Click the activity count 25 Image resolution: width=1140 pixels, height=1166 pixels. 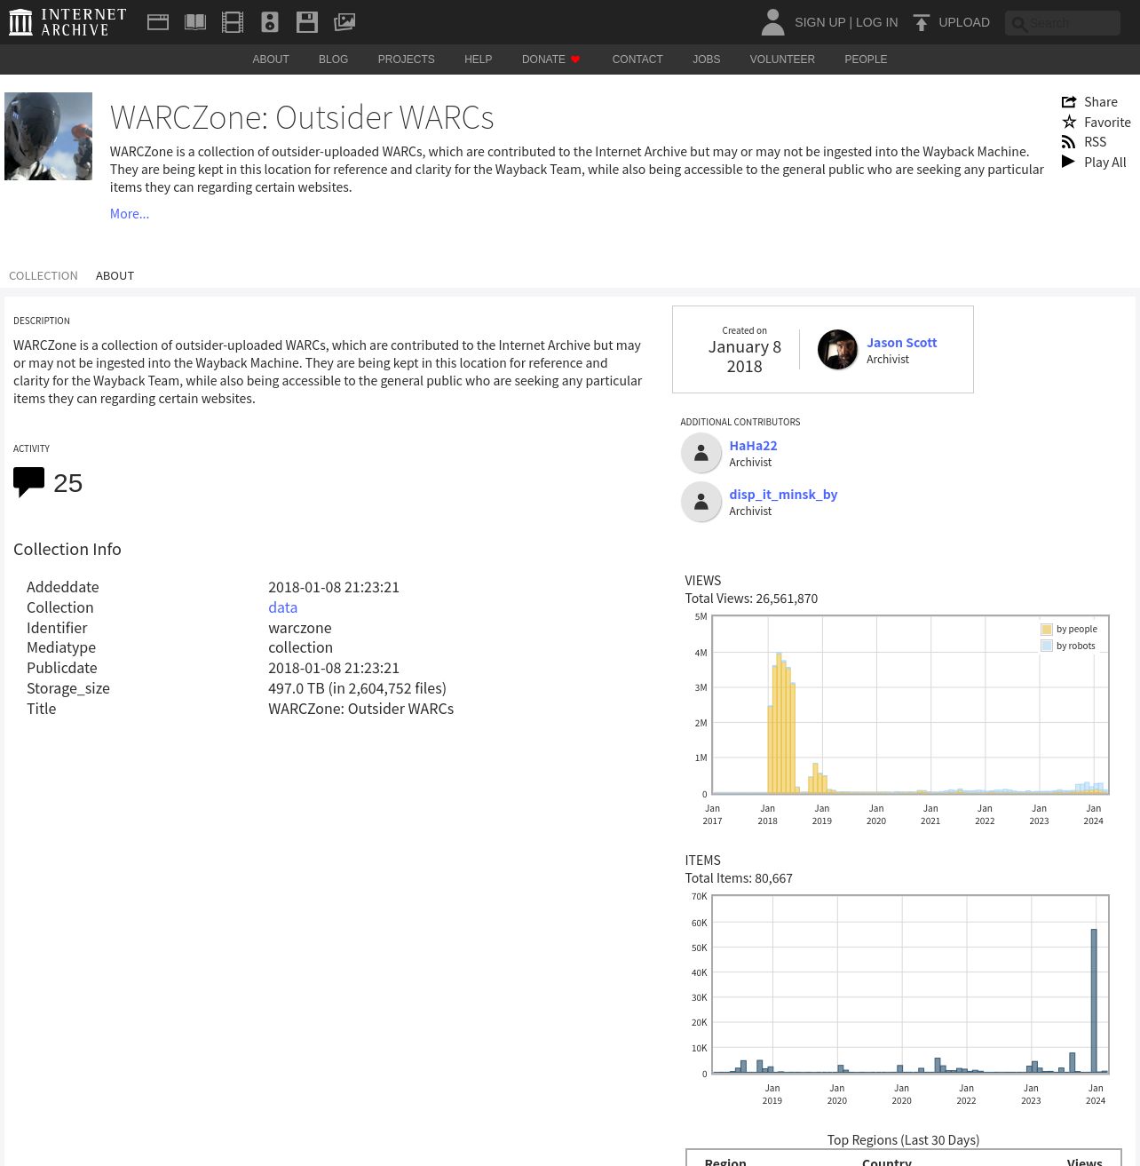[67, 483]
